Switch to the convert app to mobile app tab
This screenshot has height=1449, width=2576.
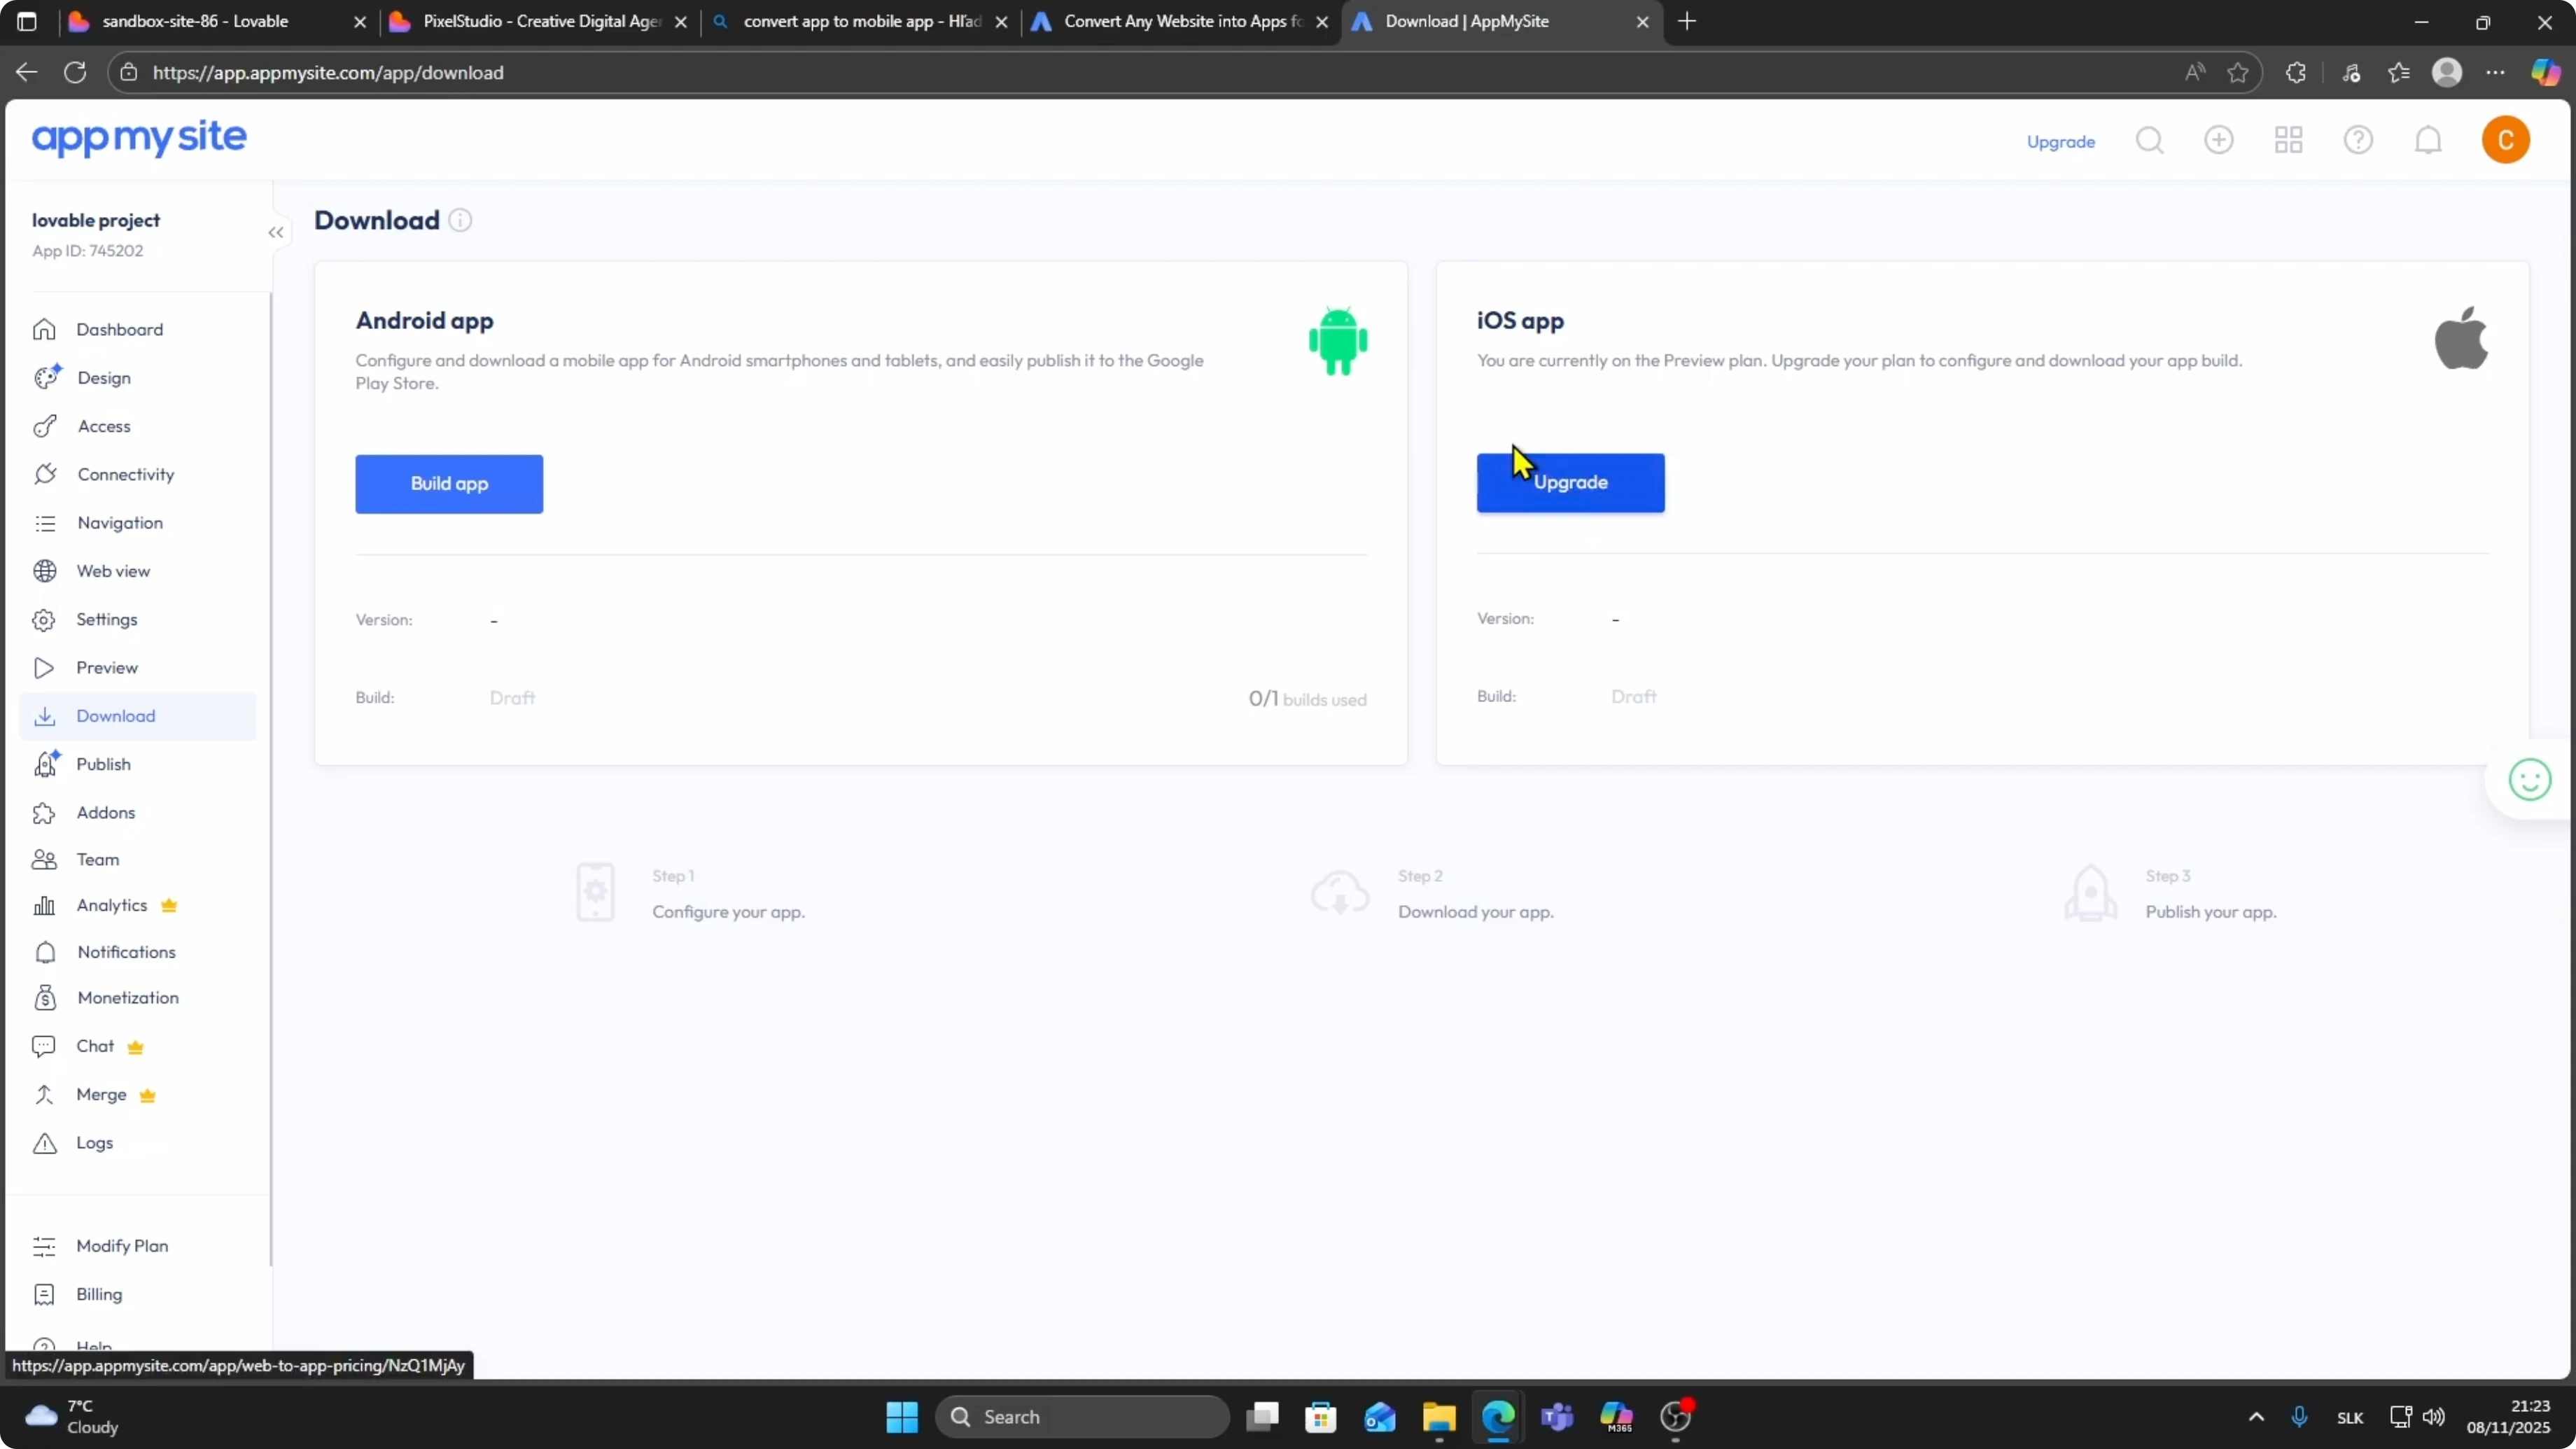(x=861, y=21)
